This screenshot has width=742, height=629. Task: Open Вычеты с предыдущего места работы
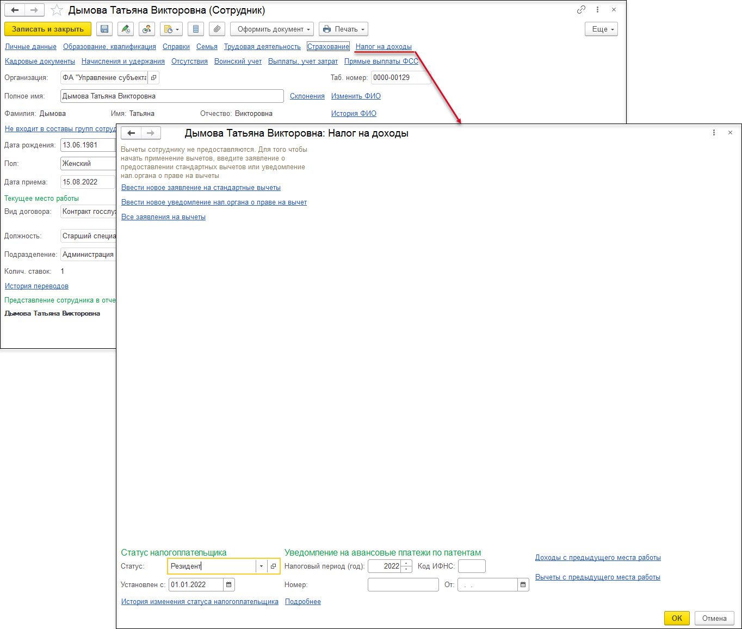(x=598, y=577)
